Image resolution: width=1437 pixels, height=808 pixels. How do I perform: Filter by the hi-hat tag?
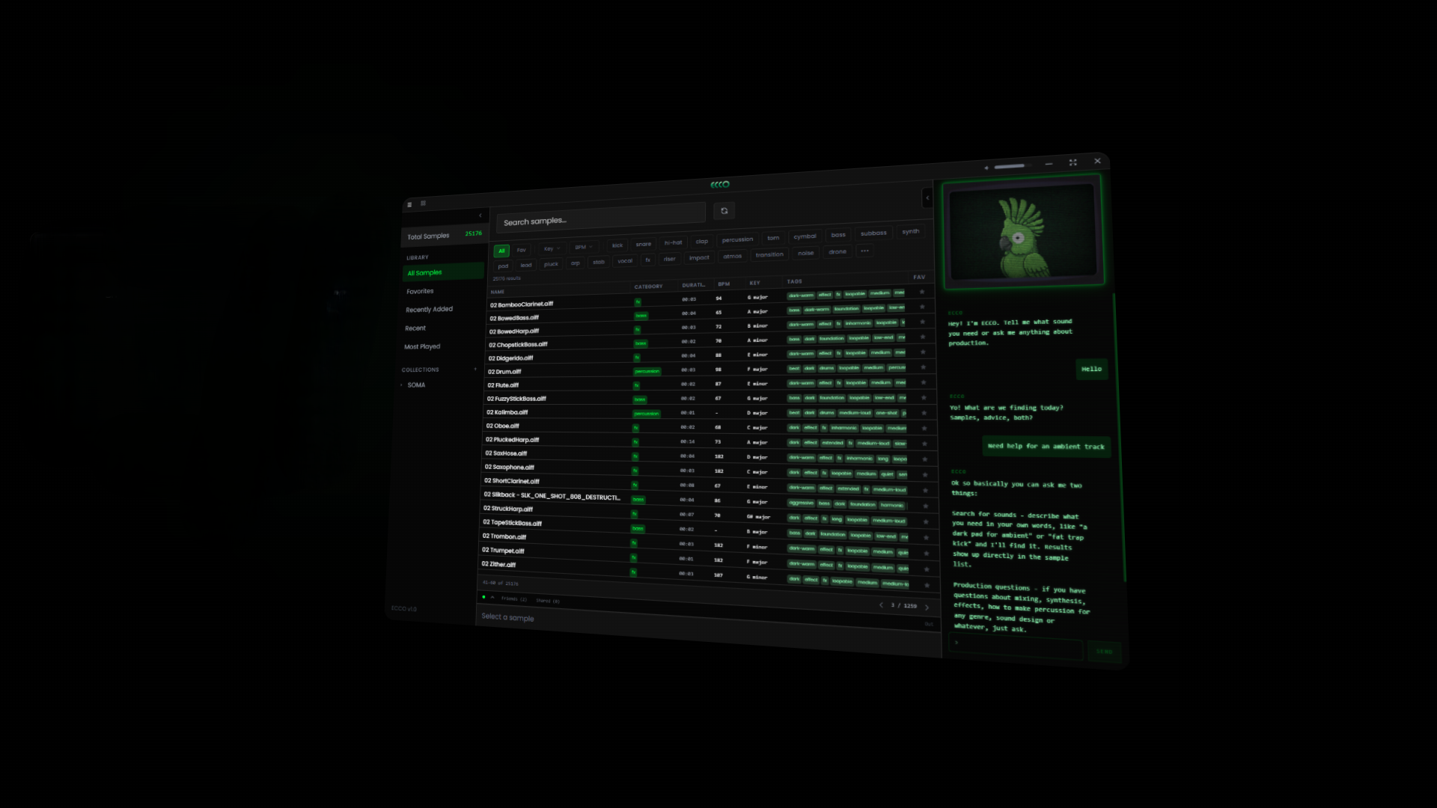tap(673, 242)
